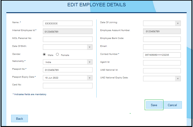193x127 pixels.
Task: Focus the MOL Personal No field
Action: pos(68,39)
